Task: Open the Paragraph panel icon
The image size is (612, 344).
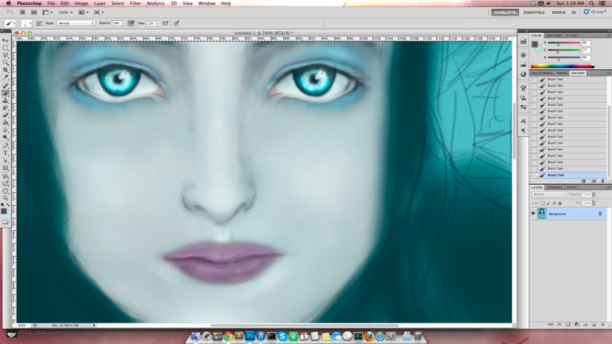Action: click(524, 131)
